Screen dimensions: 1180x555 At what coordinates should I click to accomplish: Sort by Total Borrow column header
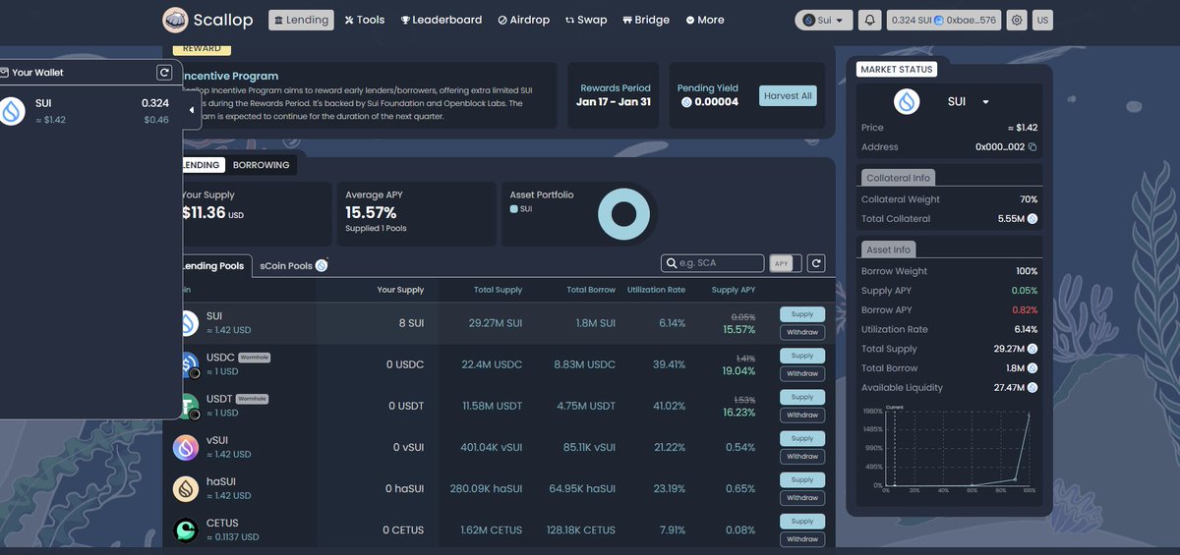click(591, 290)
